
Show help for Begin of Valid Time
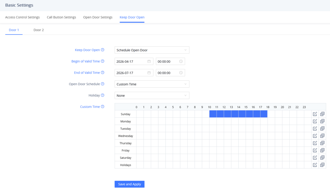[x=102, y=61]
